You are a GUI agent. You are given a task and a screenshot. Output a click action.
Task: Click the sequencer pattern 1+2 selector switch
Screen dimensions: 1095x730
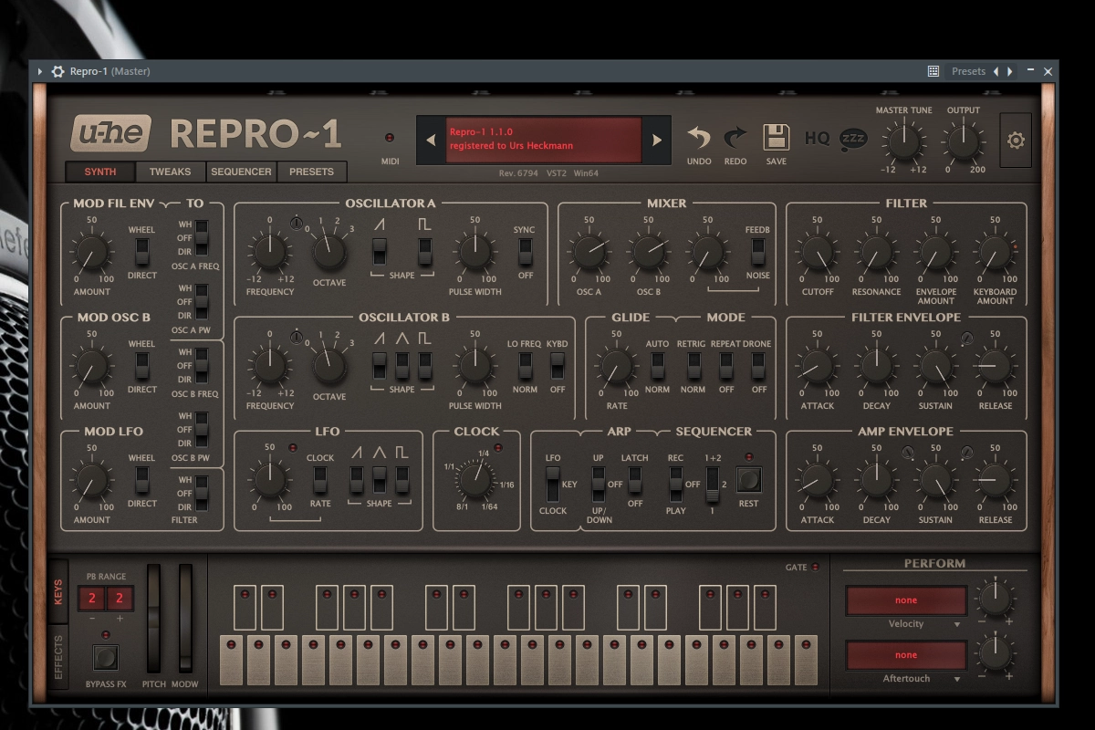coord(712,485)
